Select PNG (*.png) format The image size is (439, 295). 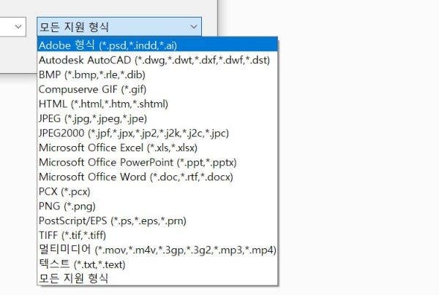click(157, 206)
